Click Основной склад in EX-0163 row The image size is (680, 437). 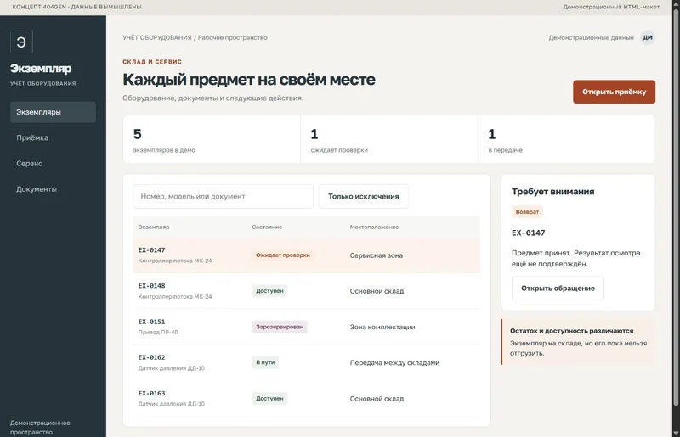tap(377, 399)
